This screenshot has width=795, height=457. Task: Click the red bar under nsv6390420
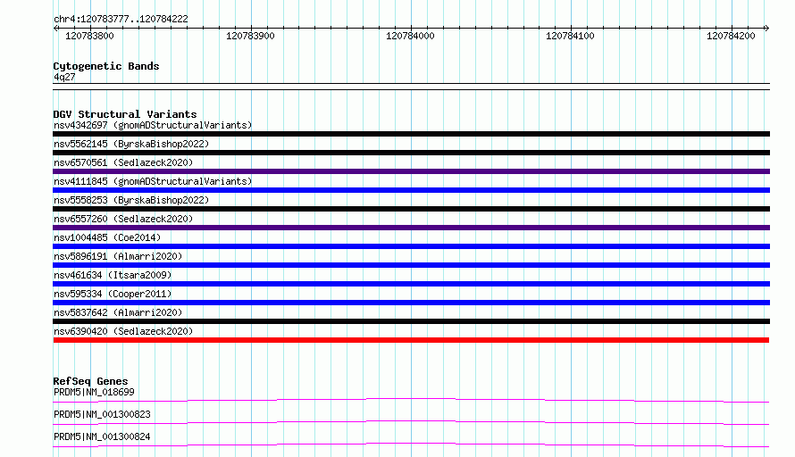(411, 340)
